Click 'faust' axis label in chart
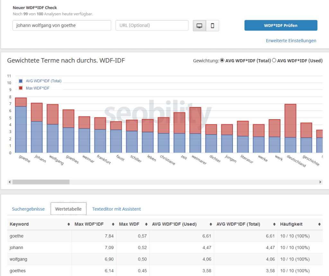The width and height of the screenshot is (329, 276). pyautogui.click(x=121, y=158)
